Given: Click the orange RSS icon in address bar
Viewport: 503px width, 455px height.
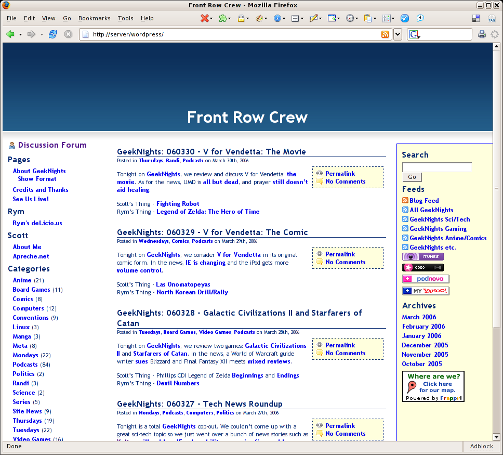Looking at the screenshot, I should point(385,34).
